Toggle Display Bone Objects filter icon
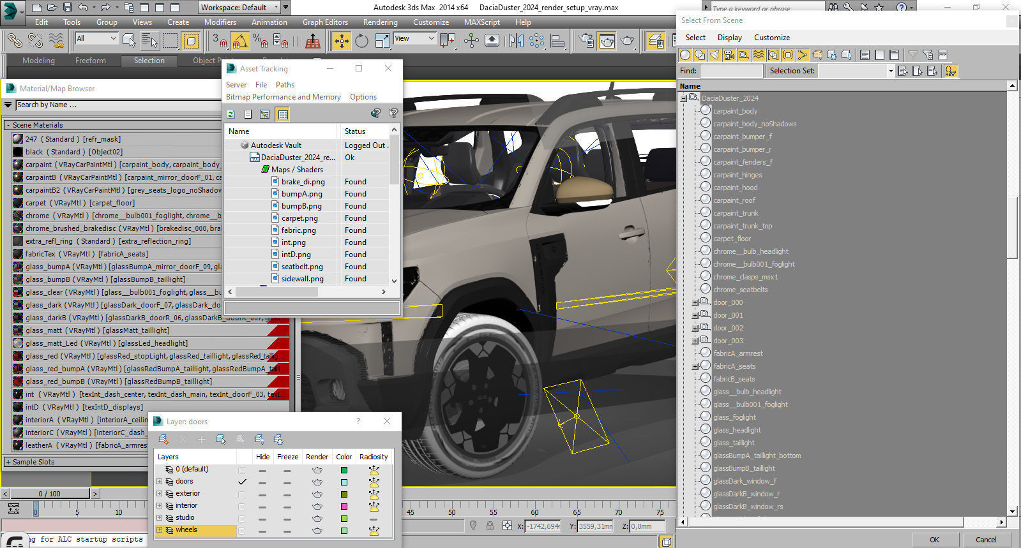 tap(803, 55)
